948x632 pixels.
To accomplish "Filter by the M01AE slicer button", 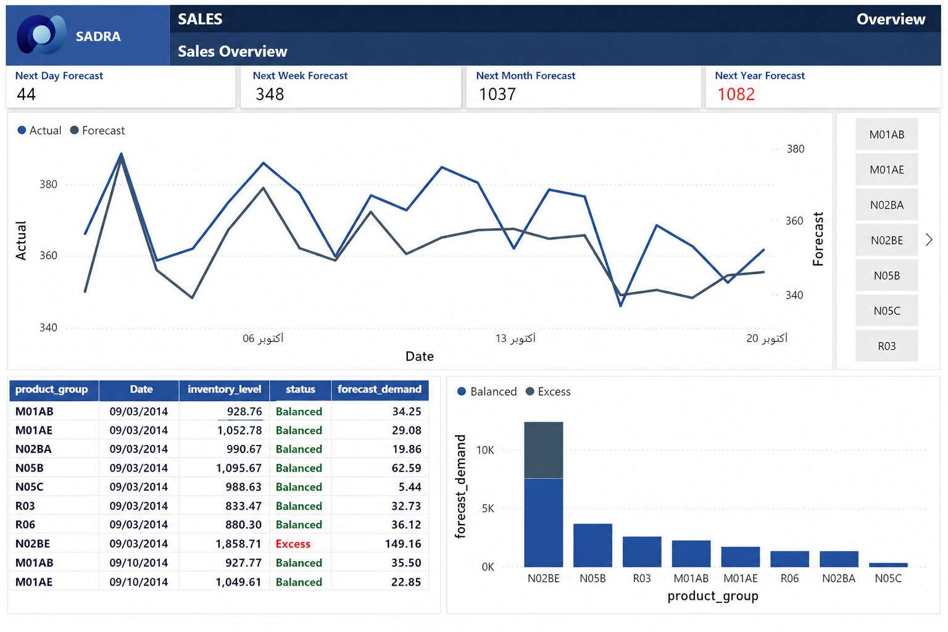I will [886, 169].
